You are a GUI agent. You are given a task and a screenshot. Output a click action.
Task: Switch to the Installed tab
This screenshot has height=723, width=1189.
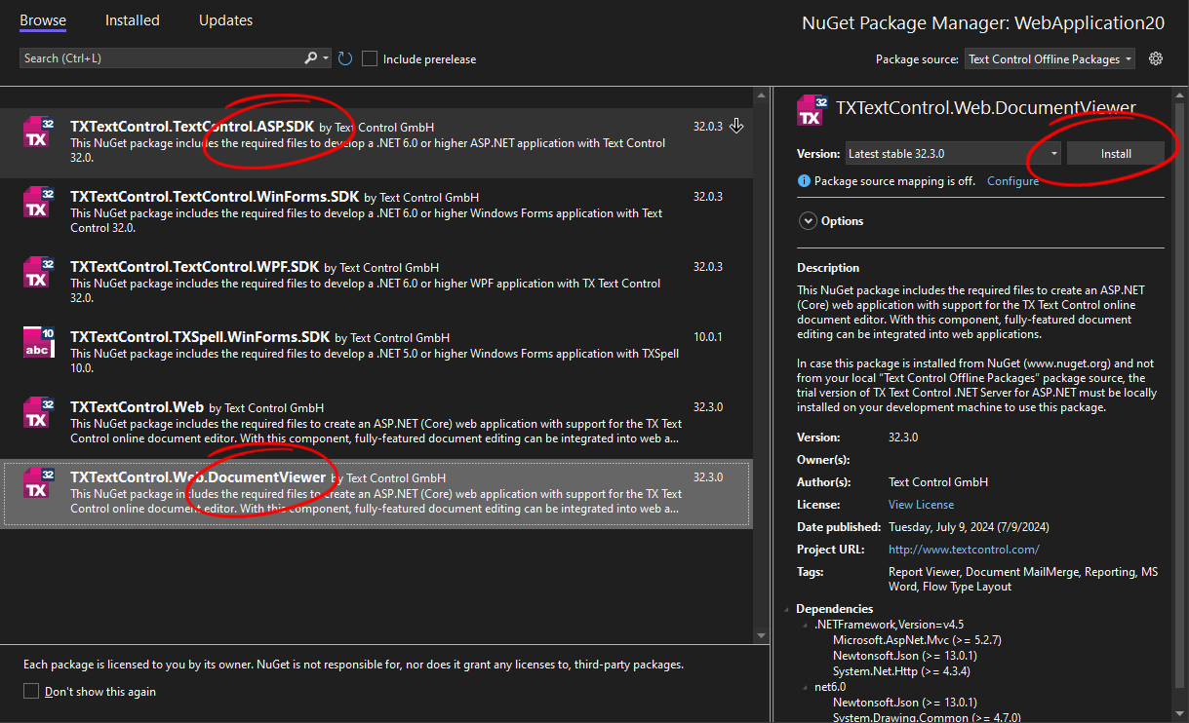coord(132,20)
